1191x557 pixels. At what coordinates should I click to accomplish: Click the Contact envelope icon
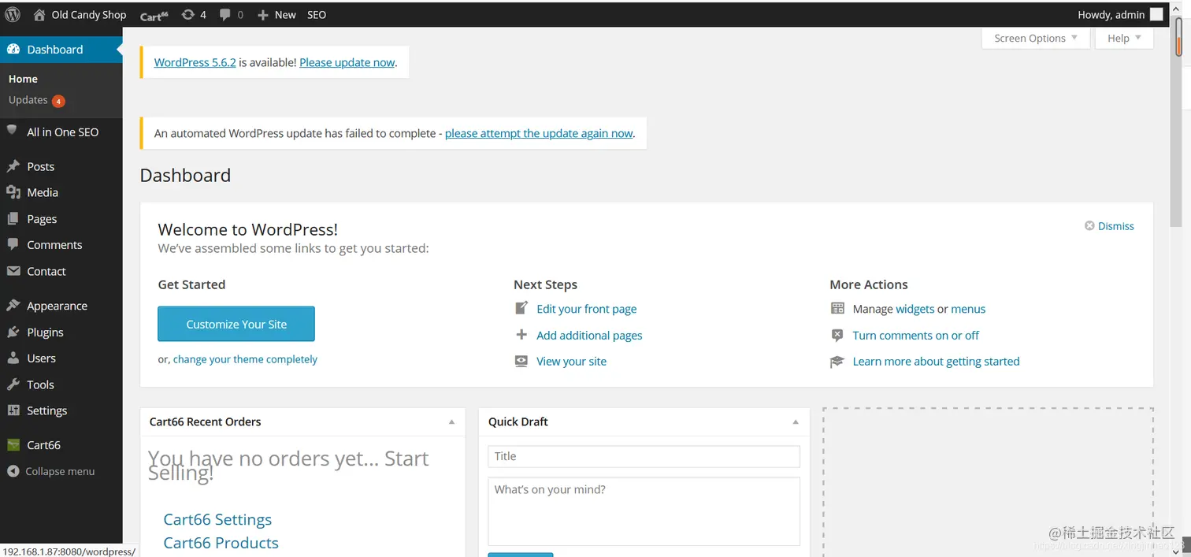point(13,271)
